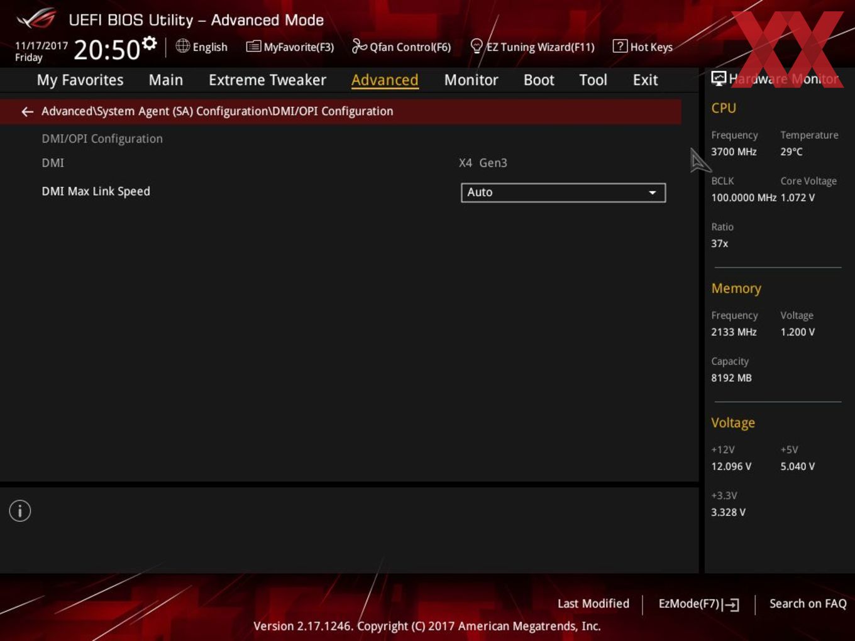Click the Voltage section heading
855x641 pixels.
pos(733,423)
